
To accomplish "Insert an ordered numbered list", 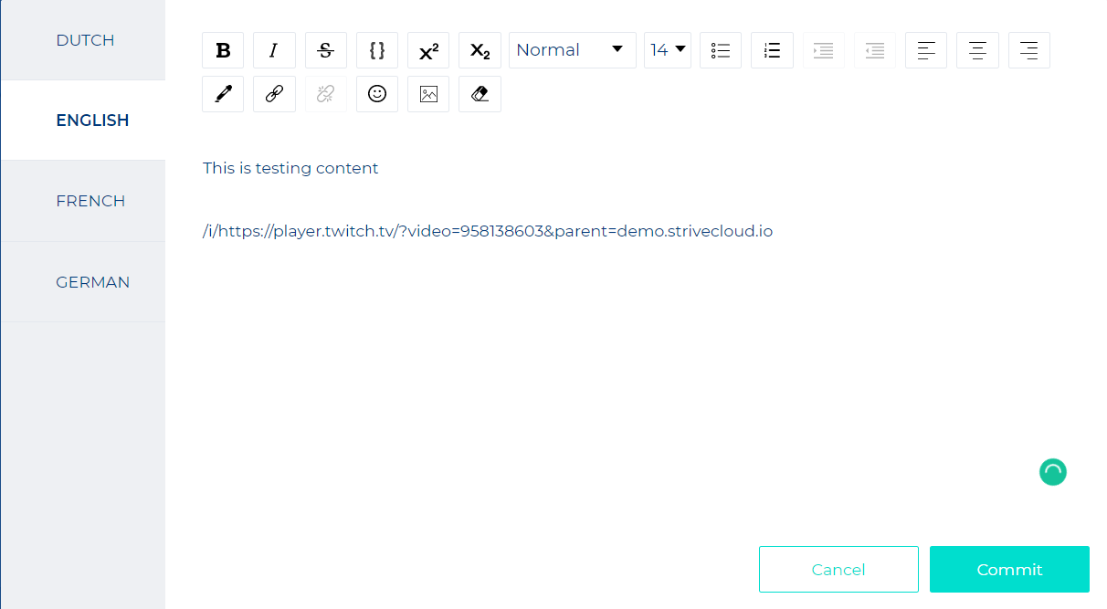I will [x=772, y=50].
